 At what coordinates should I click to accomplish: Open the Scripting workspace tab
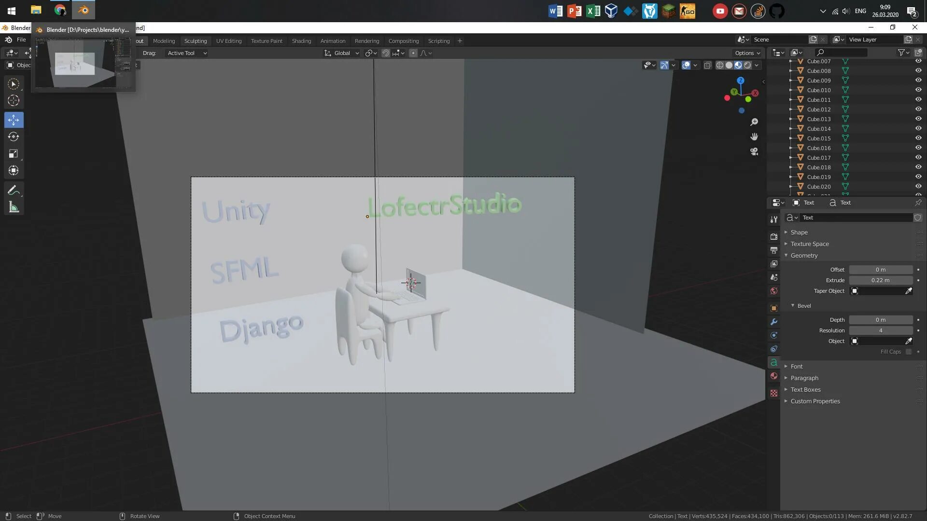click(438, 41)
